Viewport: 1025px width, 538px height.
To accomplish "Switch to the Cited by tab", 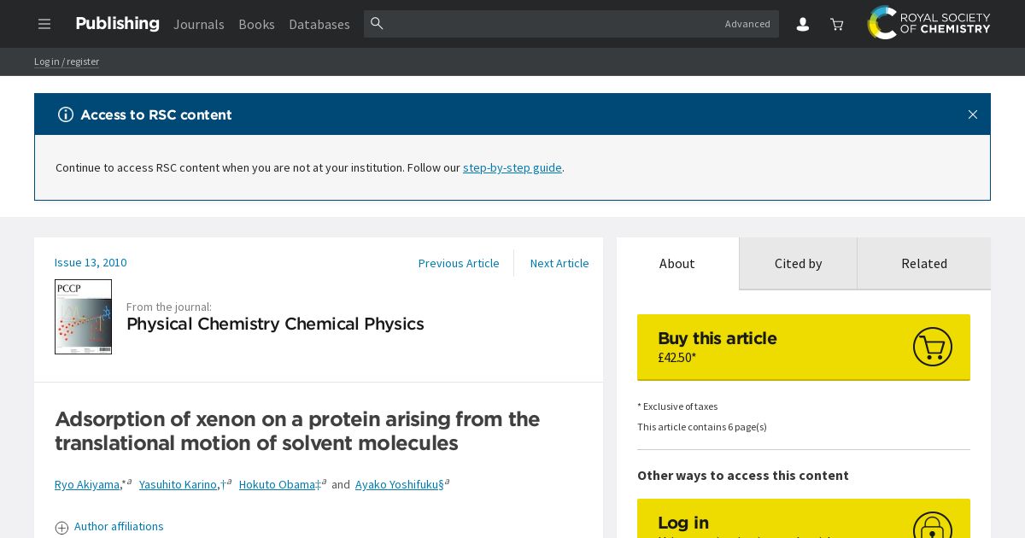I will (x=798, y=263).
